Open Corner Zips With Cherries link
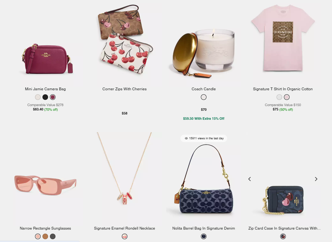This screenshot has height=242, width=332. click(x=125, y=89)
